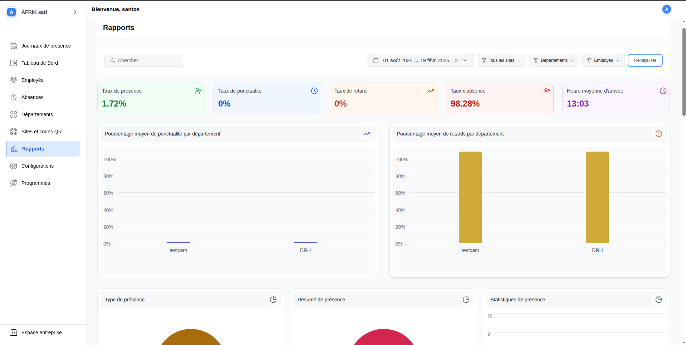
Task: Expand the Départements filter dropdown
Action: [554, 60]
